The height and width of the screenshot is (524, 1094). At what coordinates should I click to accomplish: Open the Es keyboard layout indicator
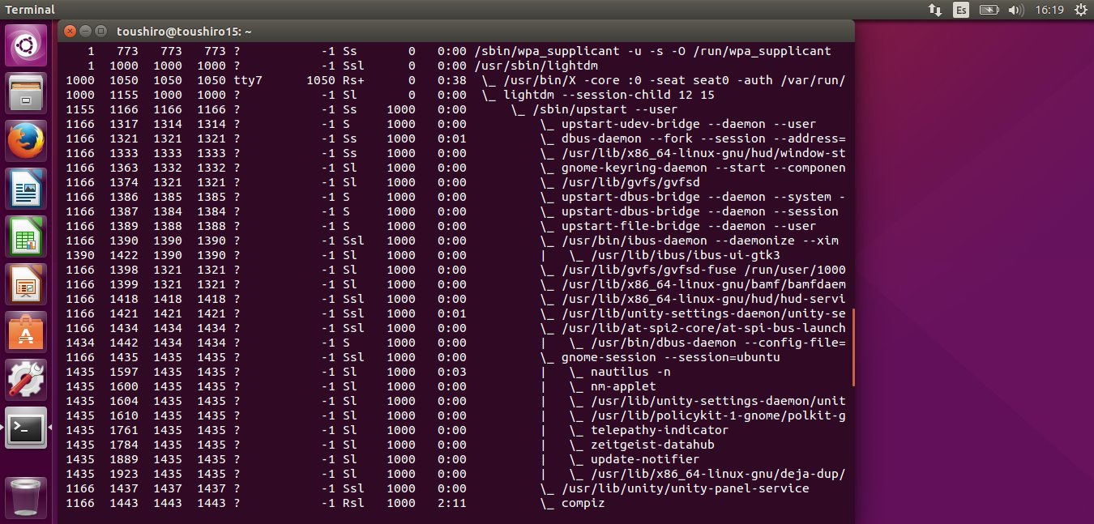961,10
